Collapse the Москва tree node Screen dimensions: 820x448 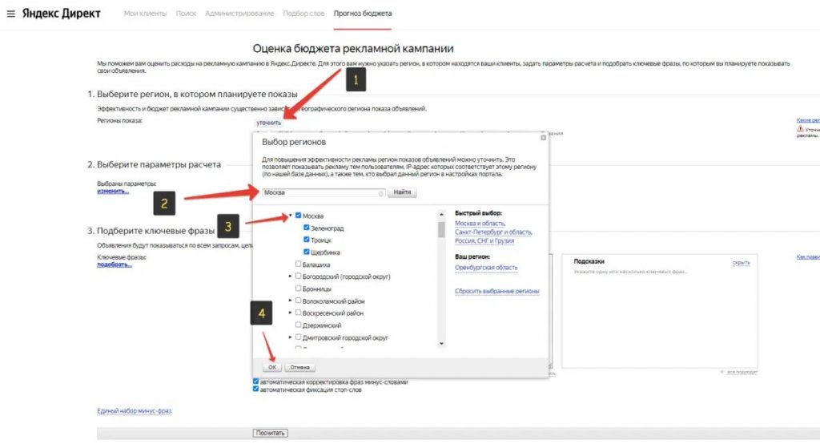[x=290, y=215]
